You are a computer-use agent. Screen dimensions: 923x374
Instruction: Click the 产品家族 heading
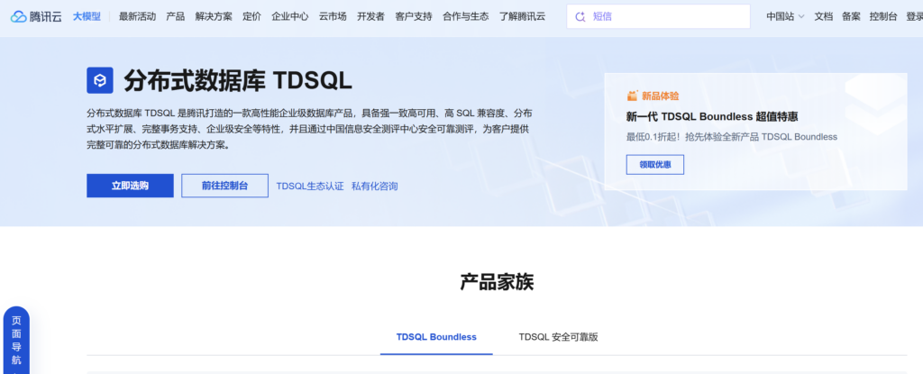[497, 282]
